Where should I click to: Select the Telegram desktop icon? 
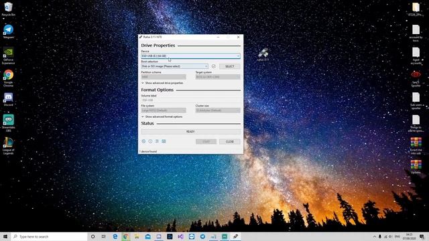pyautogui.click(x=8, y=31)
